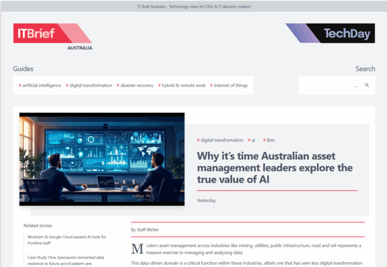Screen dimensions: 387x267
Task: Click the Search heading
Action: 365,68
